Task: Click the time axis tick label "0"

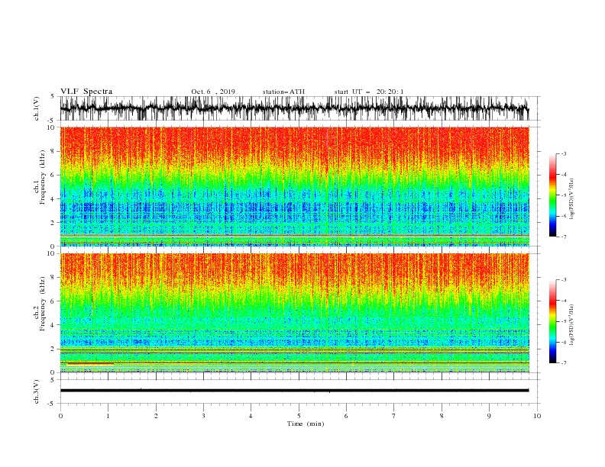Action: [x=60, y=416]
